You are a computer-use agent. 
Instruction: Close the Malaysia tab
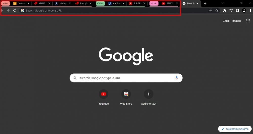(70, 3)
